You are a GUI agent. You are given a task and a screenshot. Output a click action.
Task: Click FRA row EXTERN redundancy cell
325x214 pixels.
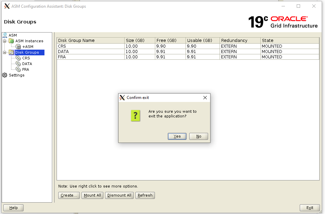point(240,57)
